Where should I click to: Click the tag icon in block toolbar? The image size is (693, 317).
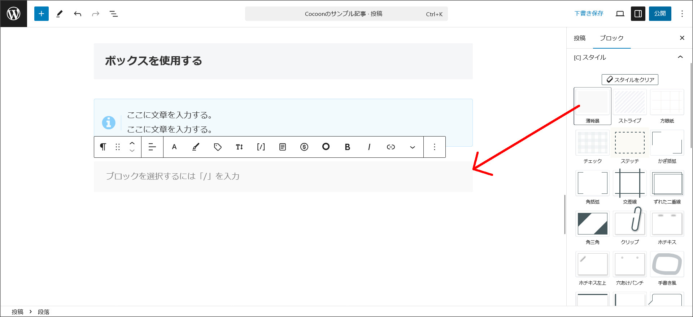click(218, 147)
